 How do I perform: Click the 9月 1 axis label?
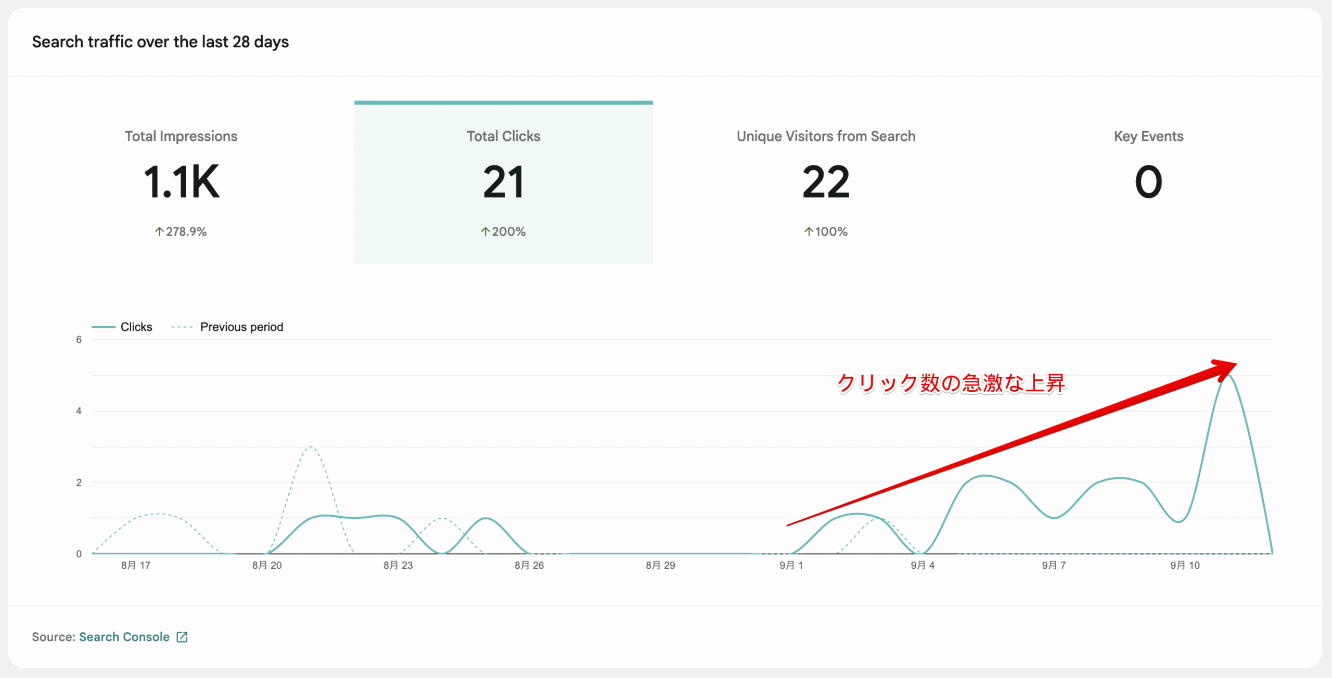pyautogui.click(x=791, y=565)
